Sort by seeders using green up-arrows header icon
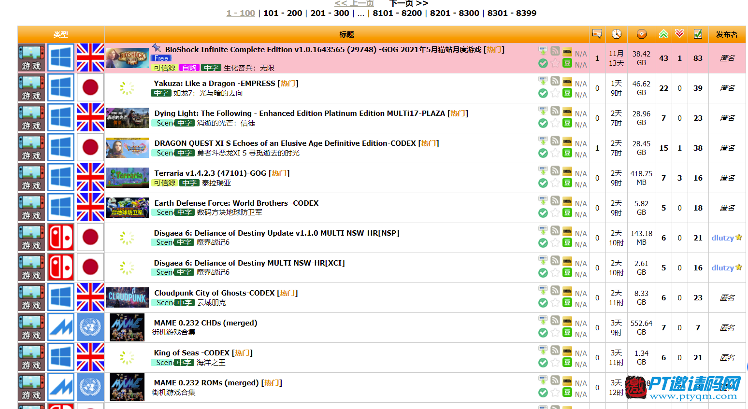The image size is (748, 409). point(664,34)
